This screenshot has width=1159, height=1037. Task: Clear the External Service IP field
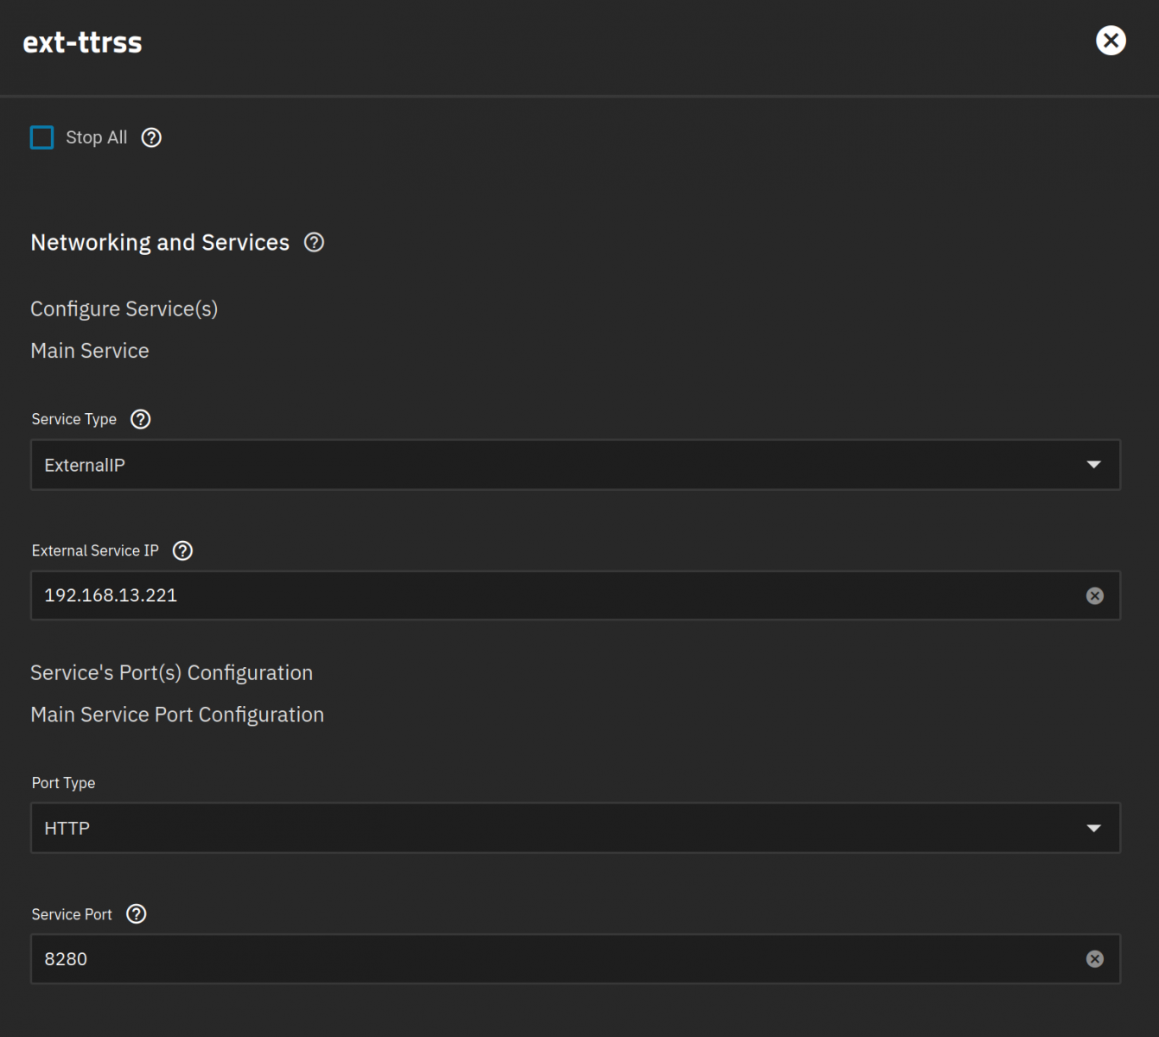tap(1094, 595)
